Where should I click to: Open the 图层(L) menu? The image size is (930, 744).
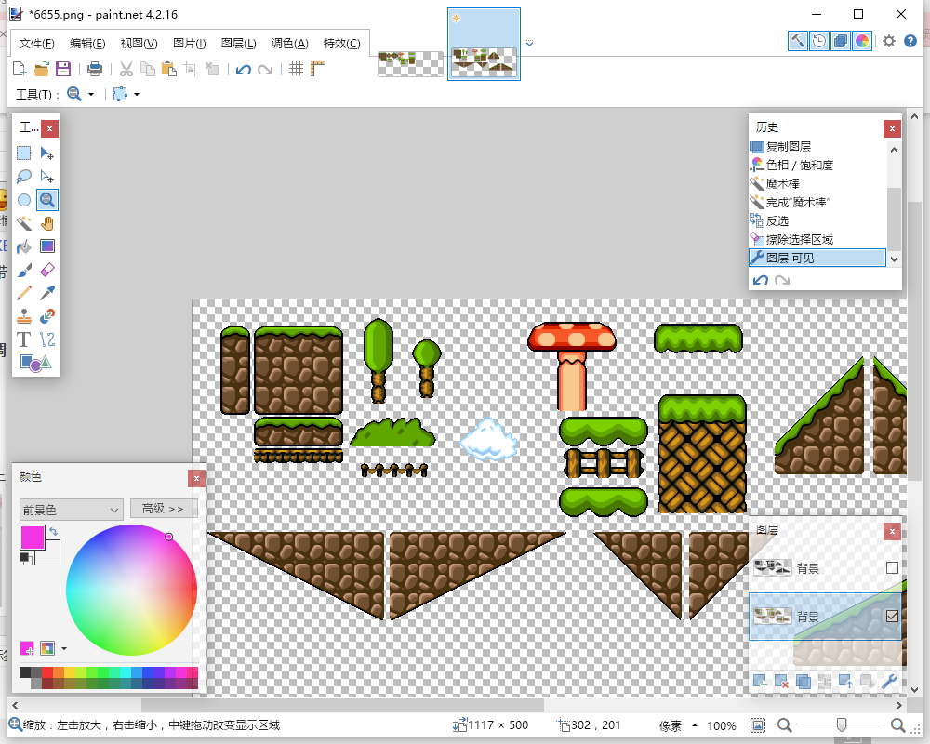238,44
